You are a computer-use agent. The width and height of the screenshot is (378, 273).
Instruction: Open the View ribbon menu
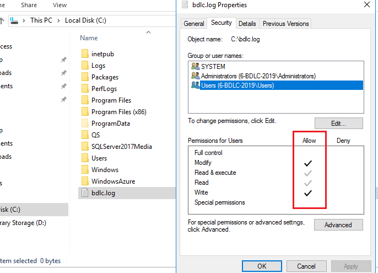[x=60, y=5]
